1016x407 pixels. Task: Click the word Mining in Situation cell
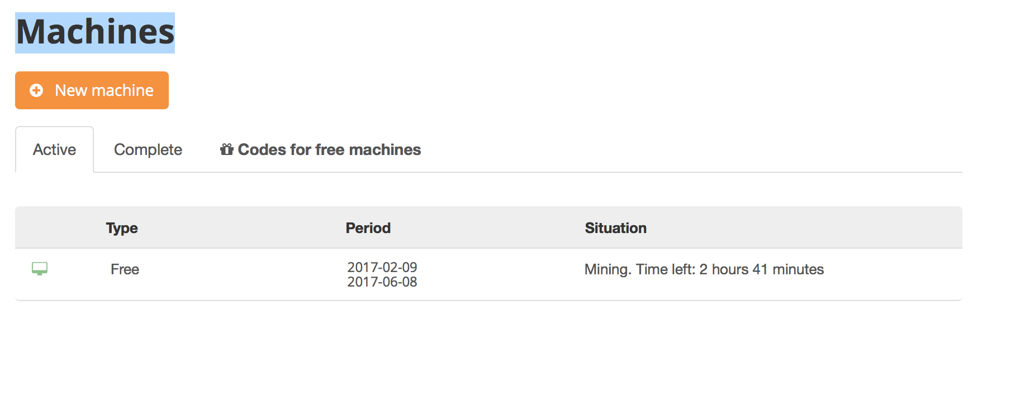click(607, 269)
